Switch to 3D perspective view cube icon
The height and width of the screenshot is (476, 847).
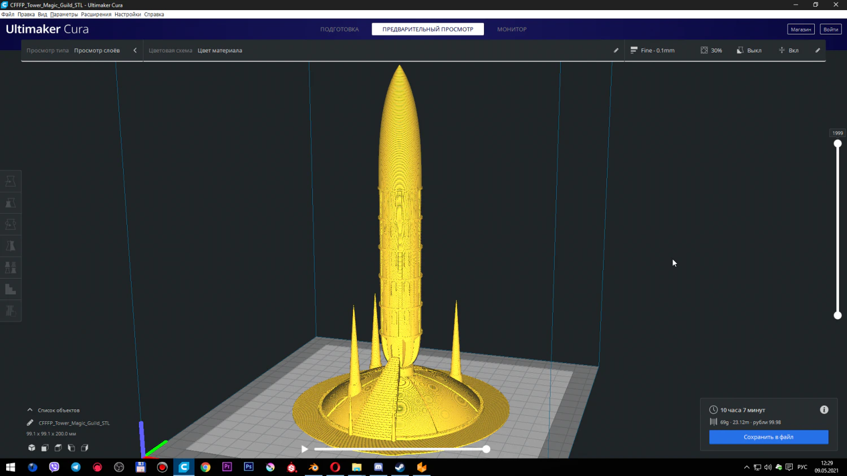coord(32,448)
